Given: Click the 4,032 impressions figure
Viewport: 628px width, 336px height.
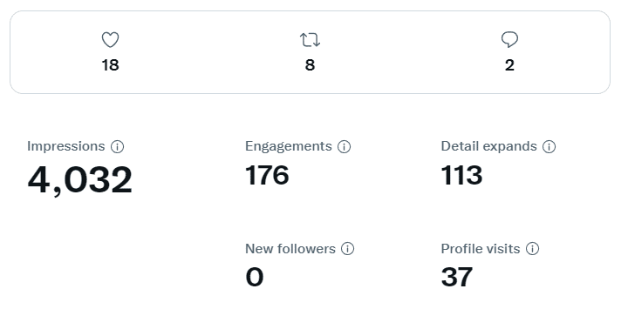Looking at the screenshot, I should click(x=79, y=180).
